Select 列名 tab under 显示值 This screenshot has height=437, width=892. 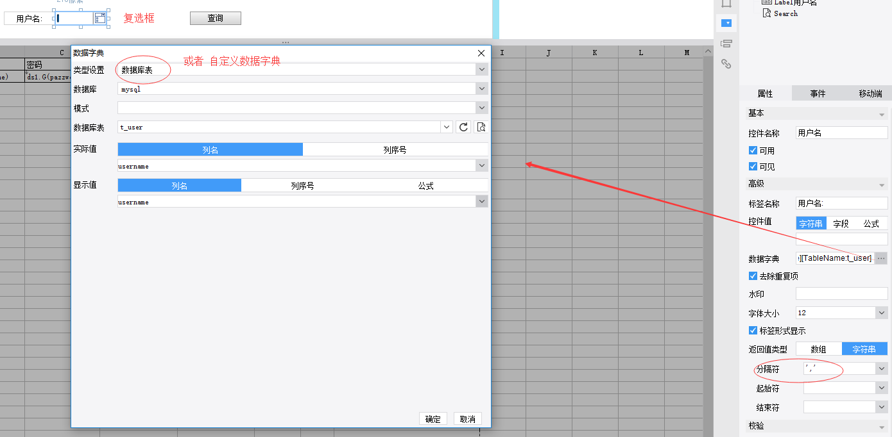pos(180,185)
